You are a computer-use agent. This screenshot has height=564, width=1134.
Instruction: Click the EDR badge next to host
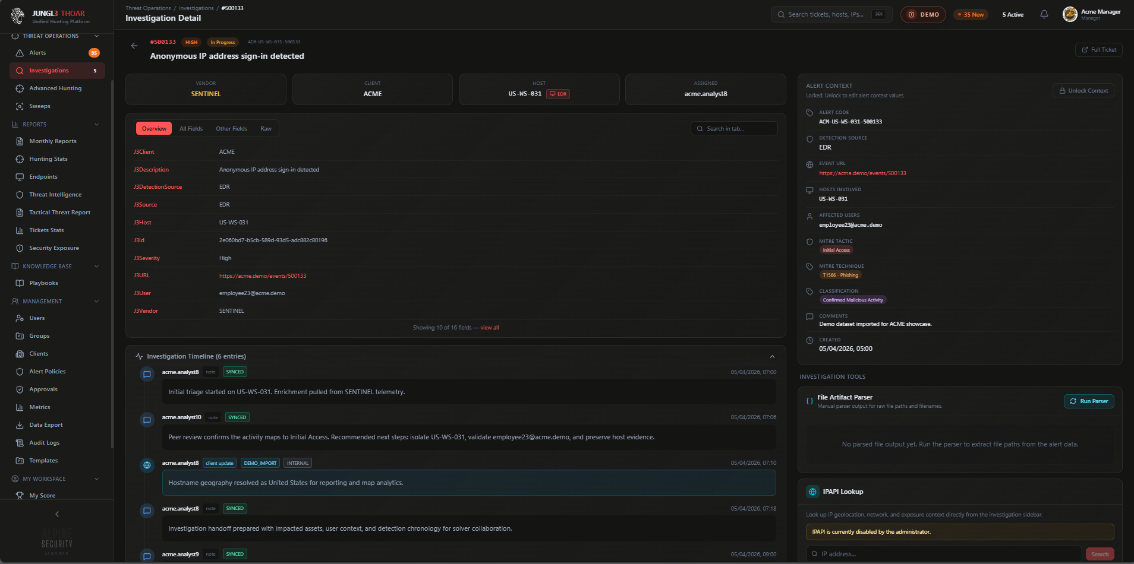(558, 94)
